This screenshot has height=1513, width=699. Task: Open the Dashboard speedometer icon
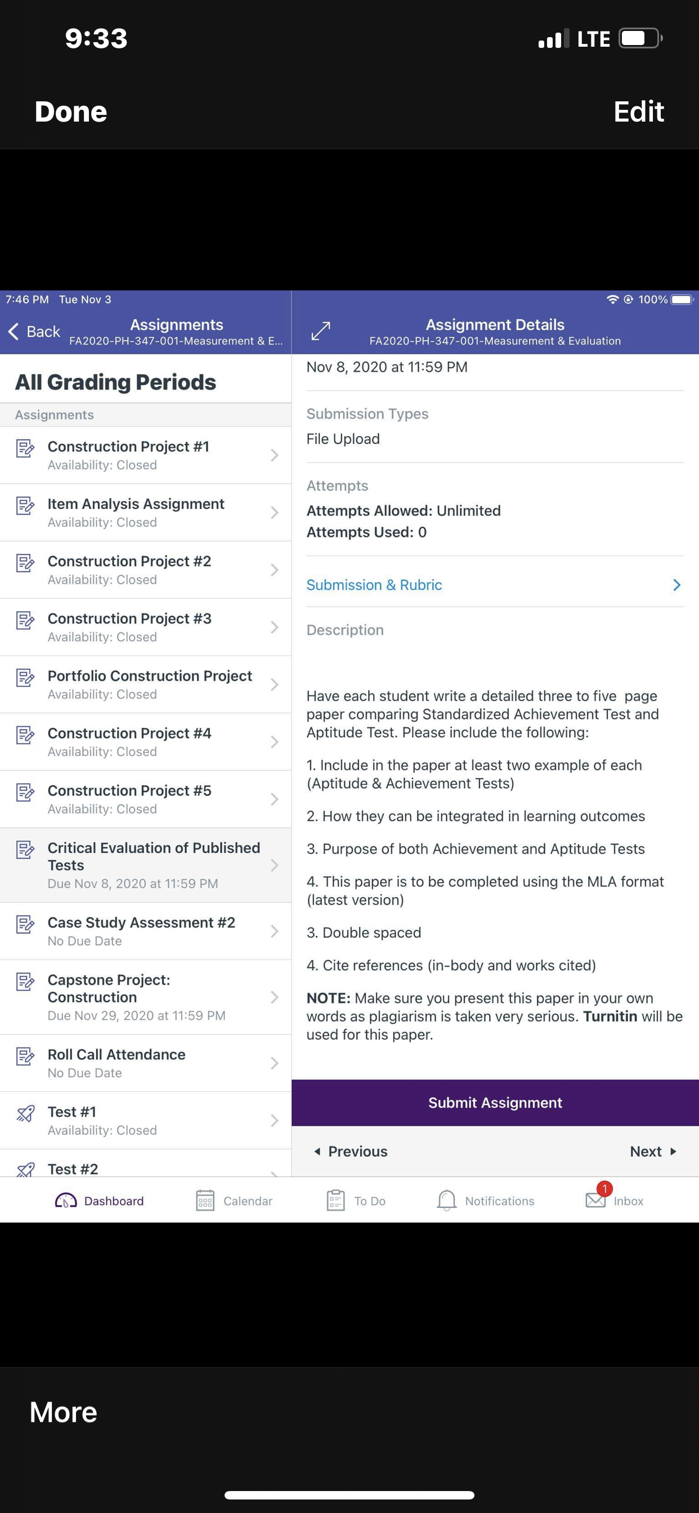point(66,1201)
